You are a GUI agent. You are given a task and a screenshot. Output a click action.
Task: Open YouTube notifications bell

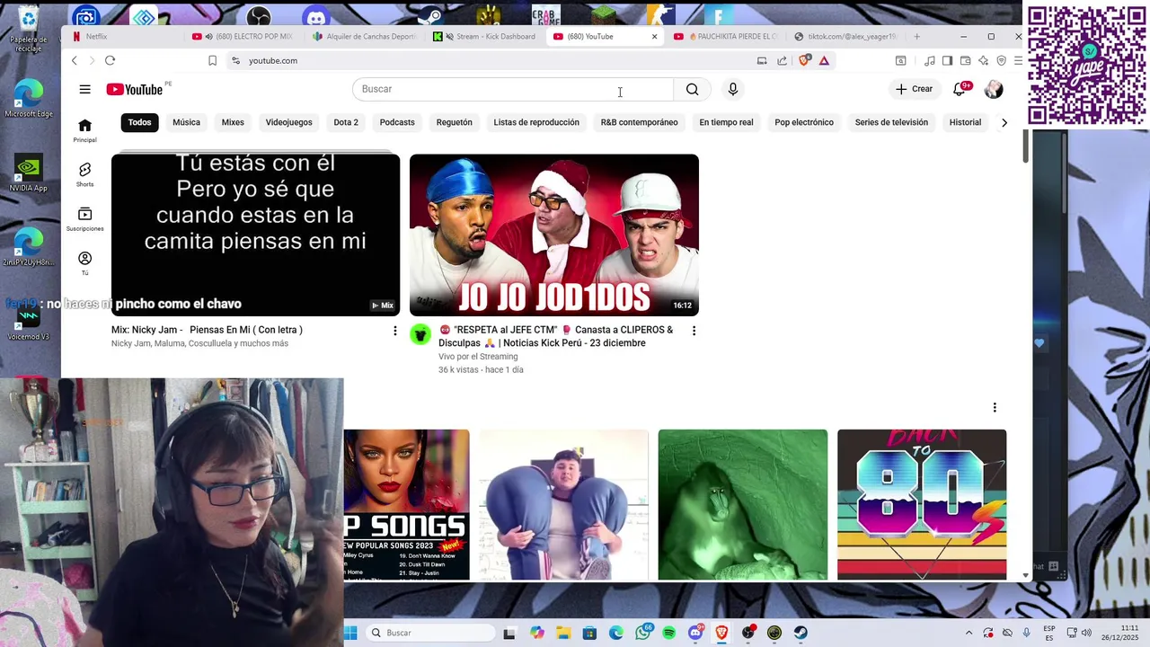pyautogui.click(x=959, y=89)
